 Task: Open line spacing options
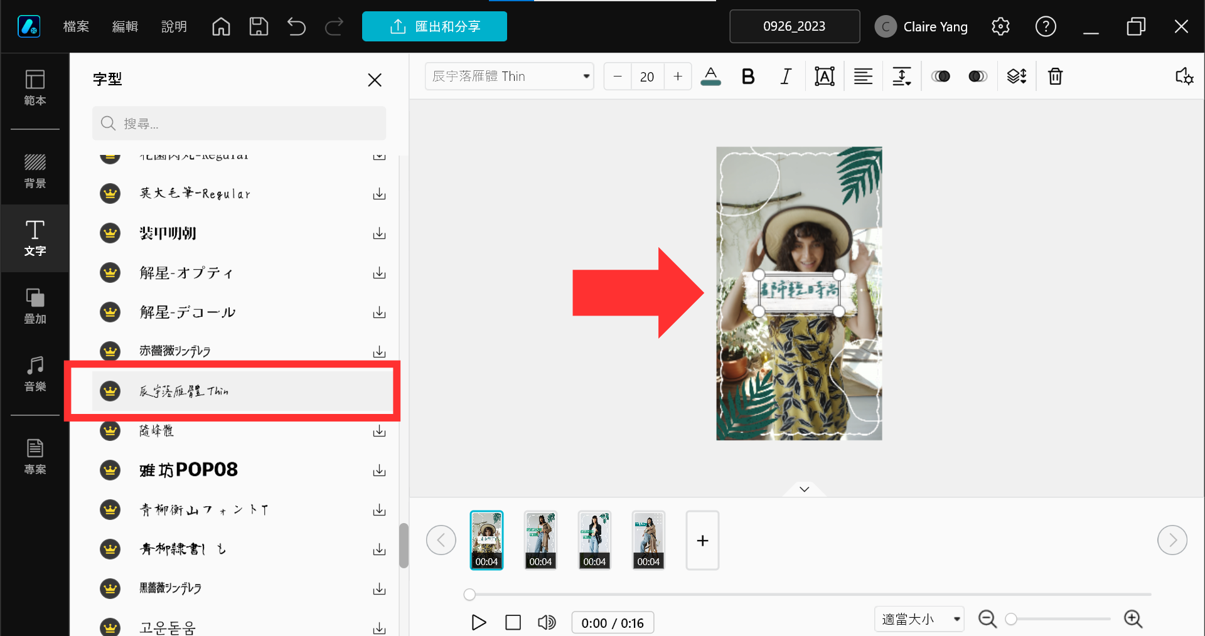(x=901, y=77)
